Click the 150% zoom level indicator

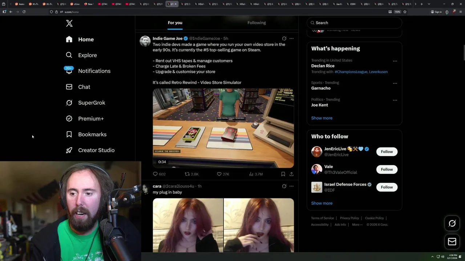[397, 12]
